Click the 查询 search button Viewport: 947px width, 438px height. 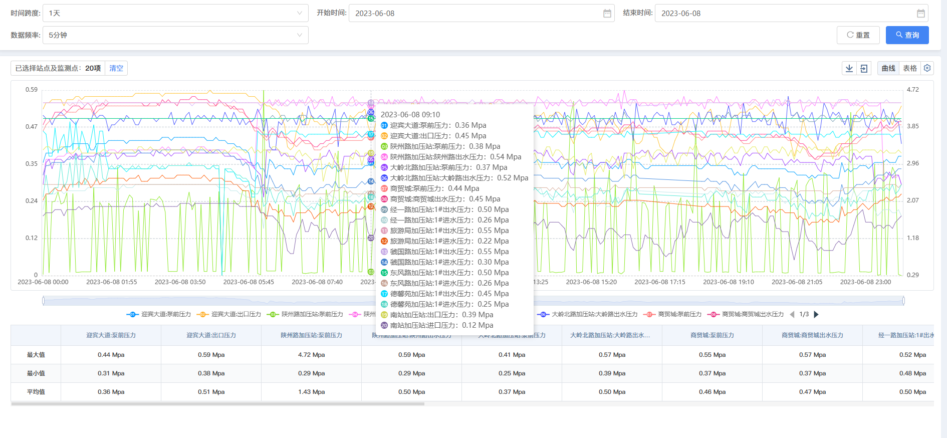coord(907,35)
